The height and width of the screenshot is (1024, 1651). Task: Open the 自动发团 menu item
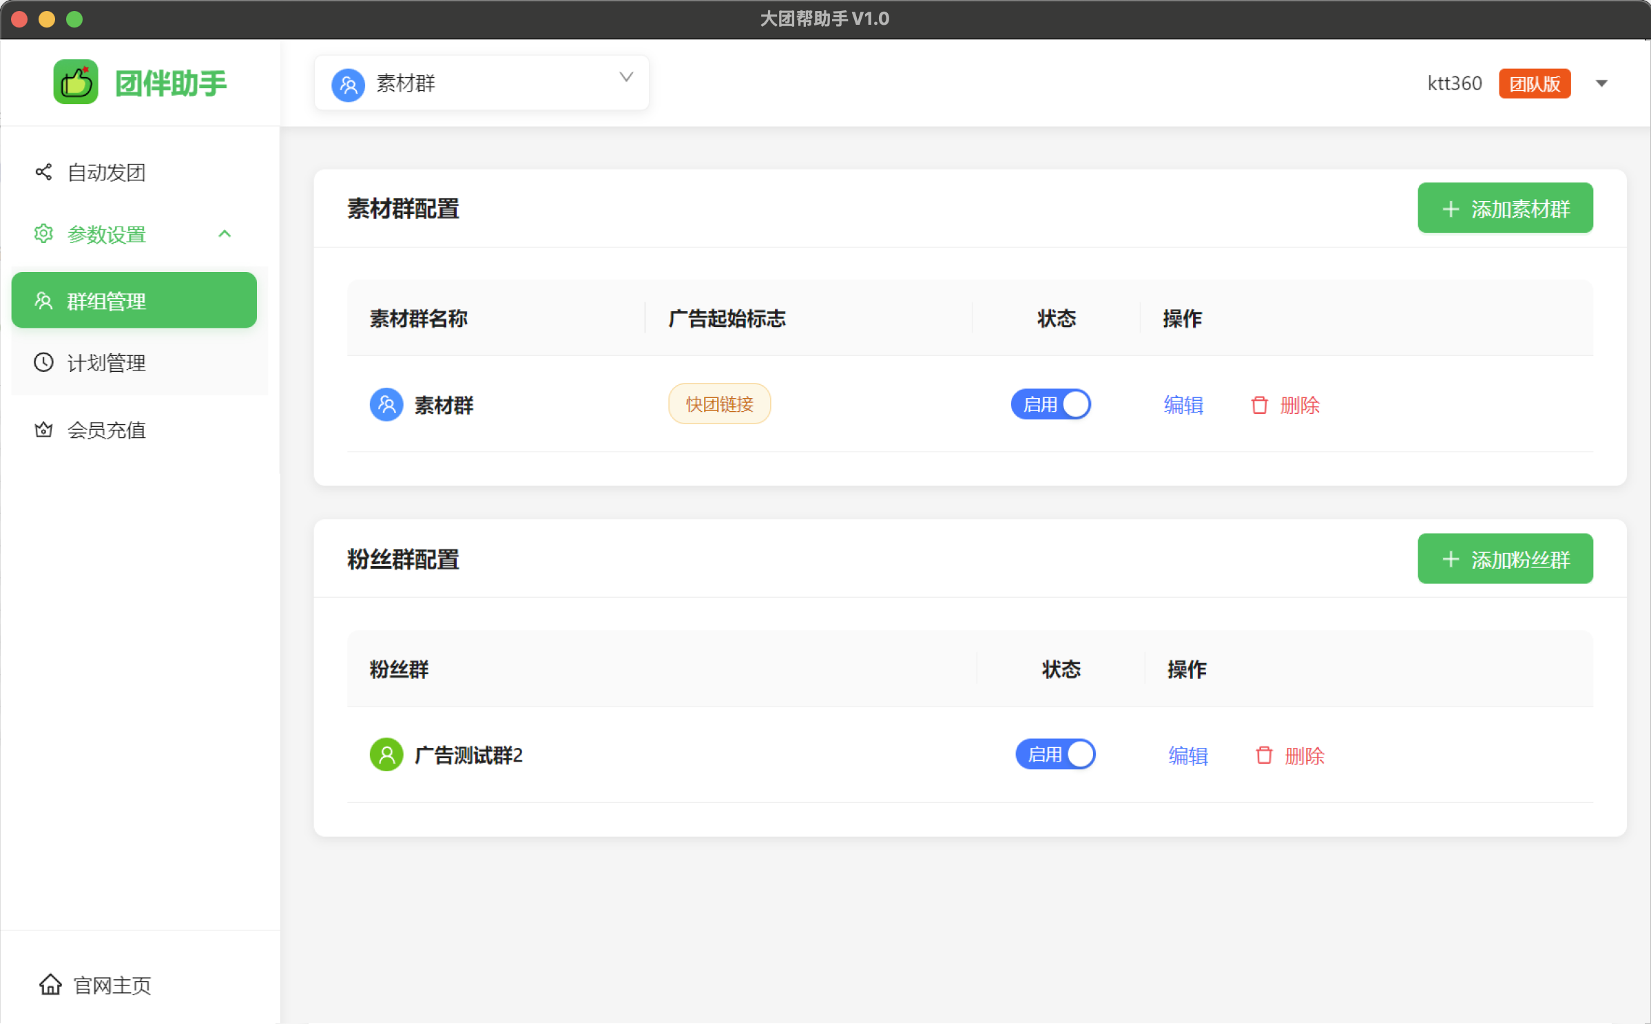pos(134,172)
